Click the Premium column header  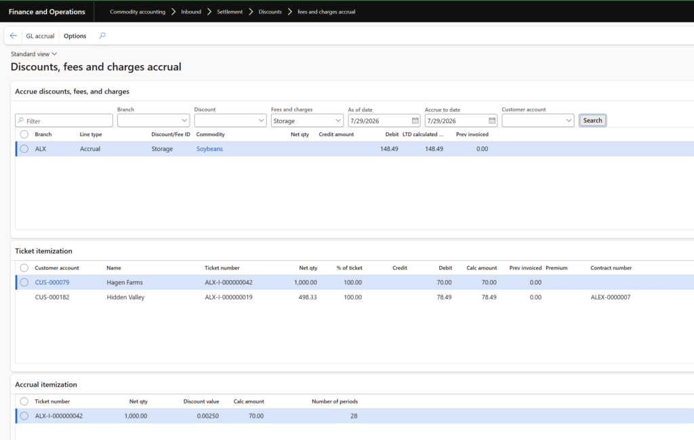coord(556,267)
